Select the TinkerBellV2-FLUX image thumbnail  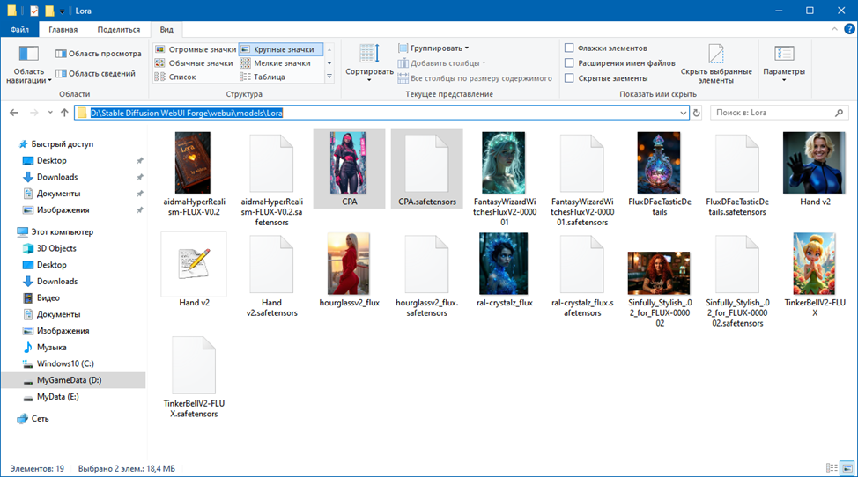(x=814, y=263)
